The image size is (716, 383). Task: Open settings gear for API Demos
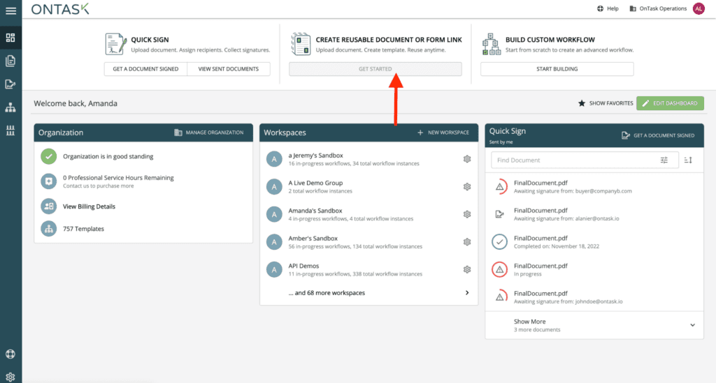tap(466, 269)
